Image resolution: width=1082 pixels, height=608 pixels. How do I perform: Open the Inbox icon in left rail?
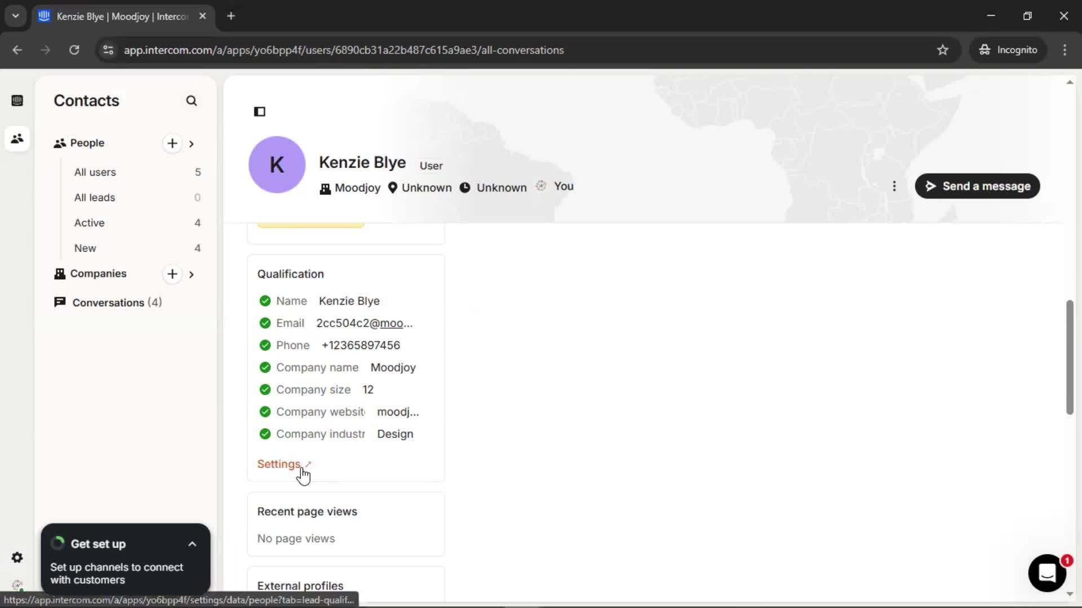pyautogui.click(x=17, y=100)
